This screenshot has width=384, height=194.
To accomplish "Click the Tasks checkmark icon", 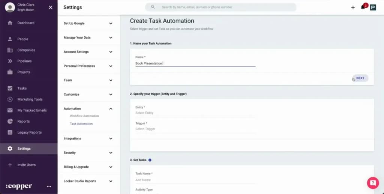I will tap(10, 88).
